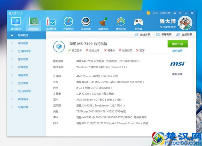Click the download tray icon in title bar

click(x=175, y=13)
